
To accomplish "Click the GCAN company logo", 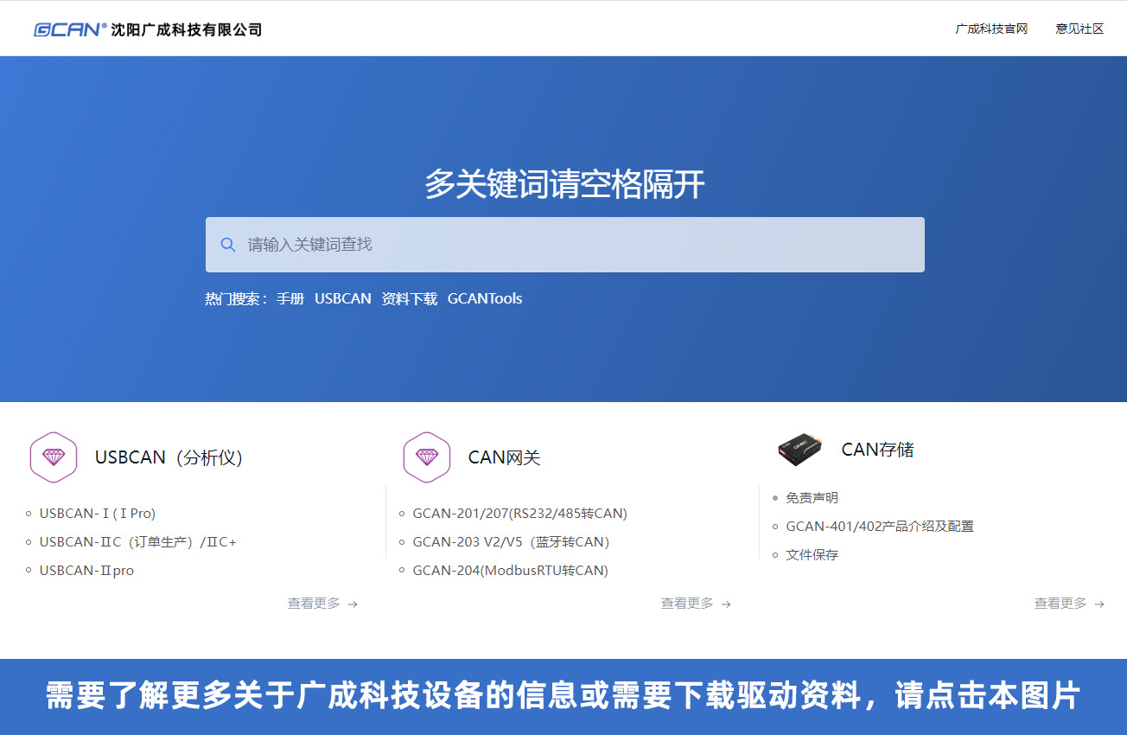I will click(147, 29).
